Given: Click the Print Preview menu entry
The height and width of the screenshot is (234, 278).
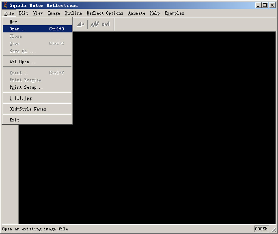Looking at the screenshot, I should (x=37, y=80).
